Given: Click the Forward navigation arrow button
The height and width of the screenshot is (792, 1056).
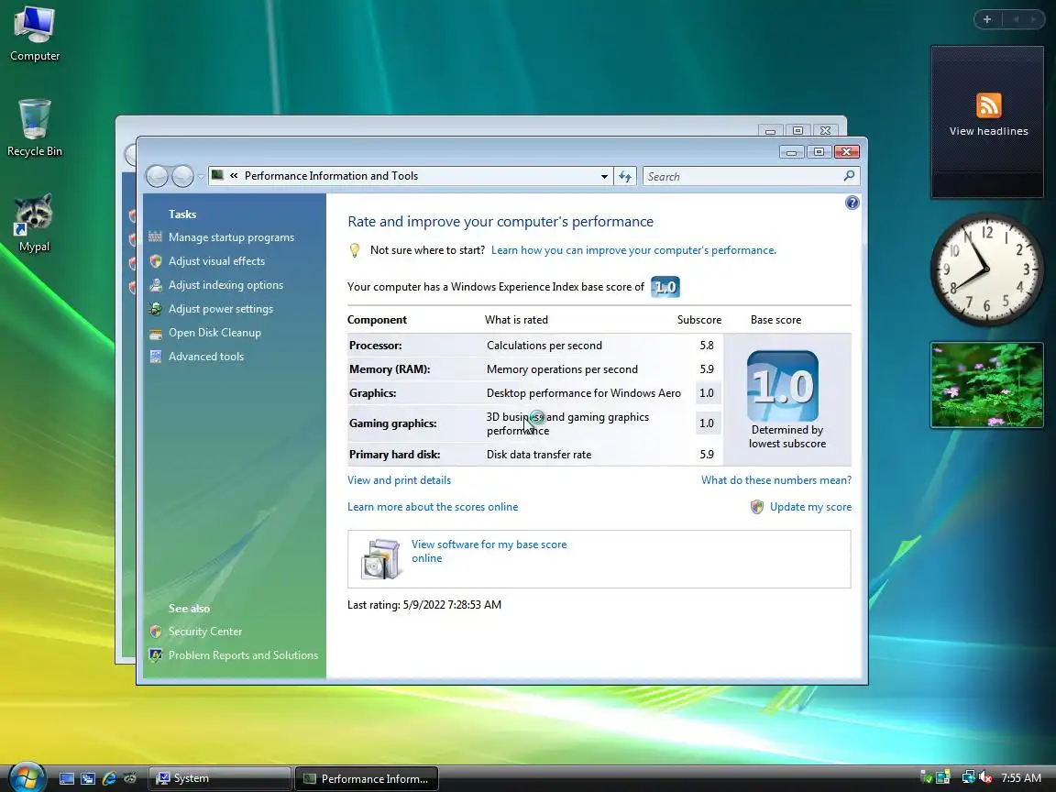Looking at the screenshot, I should click(182, 176).
